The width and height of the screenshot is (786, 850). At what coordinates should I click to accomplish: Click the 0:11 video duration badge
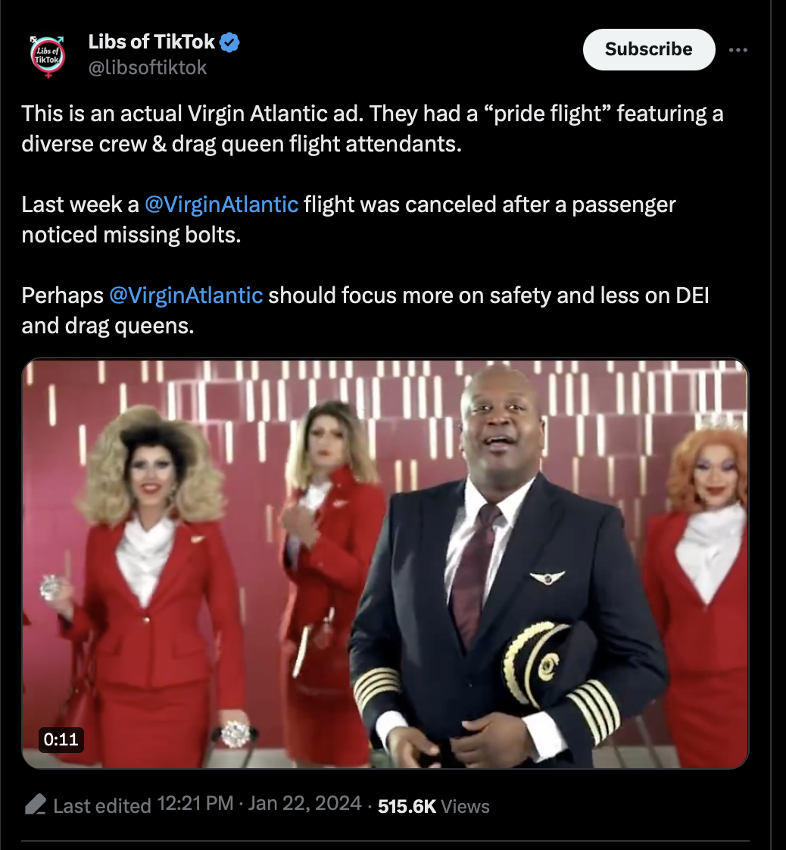tap(61, 739)
